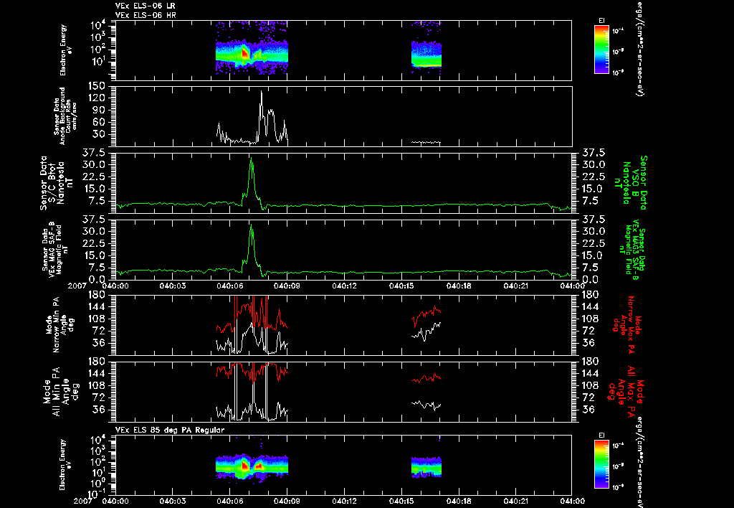Click the top panel "Electron Energy eV" label

point(65,51)
